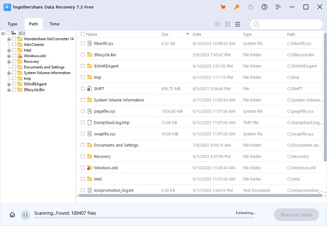Click the C: drive icon in tree
Viewport: 327px width, 226px height.
pos(14,33)
